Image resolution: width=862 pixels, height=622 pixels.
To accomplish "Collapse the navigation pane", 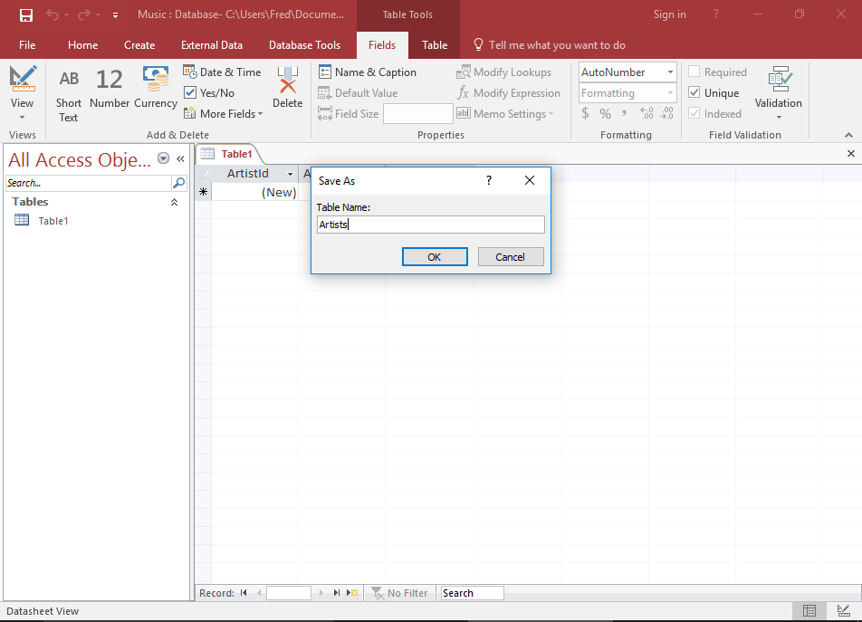I will click(x=180, y=158).
